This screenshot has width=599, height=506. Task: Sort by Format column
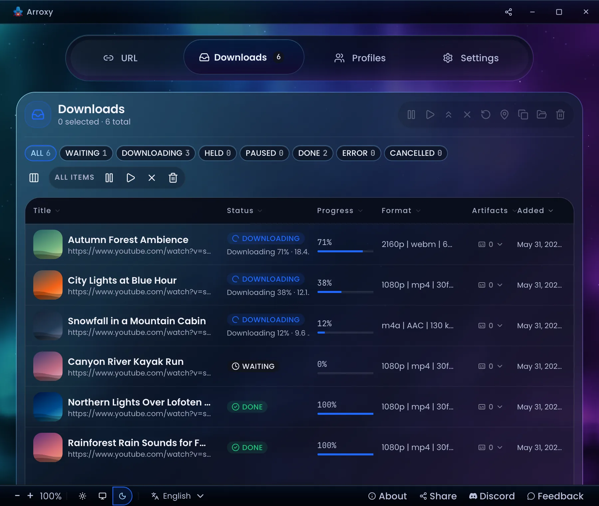(x=401, y=211)
